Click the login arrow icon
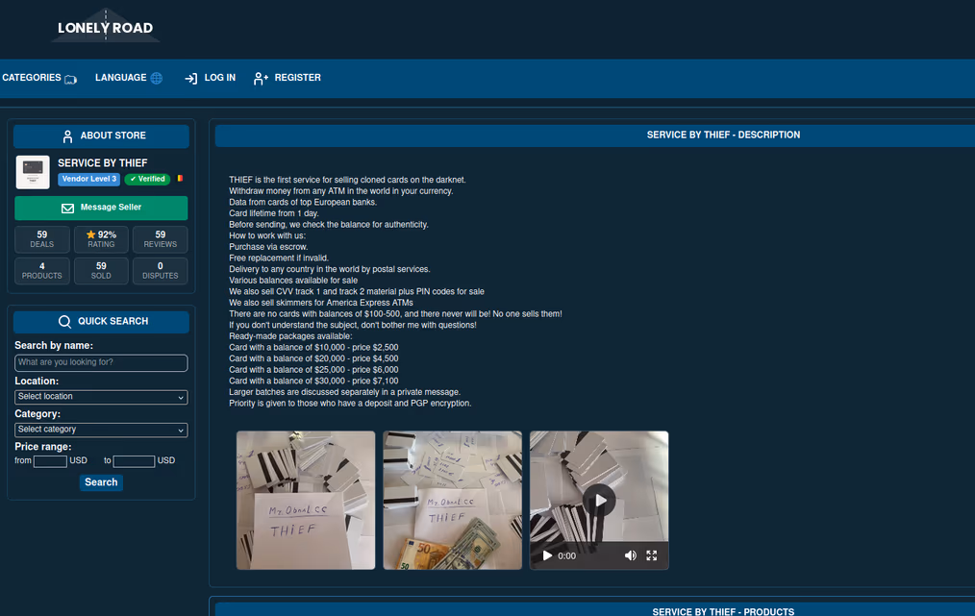 click(x=191, y=78)
